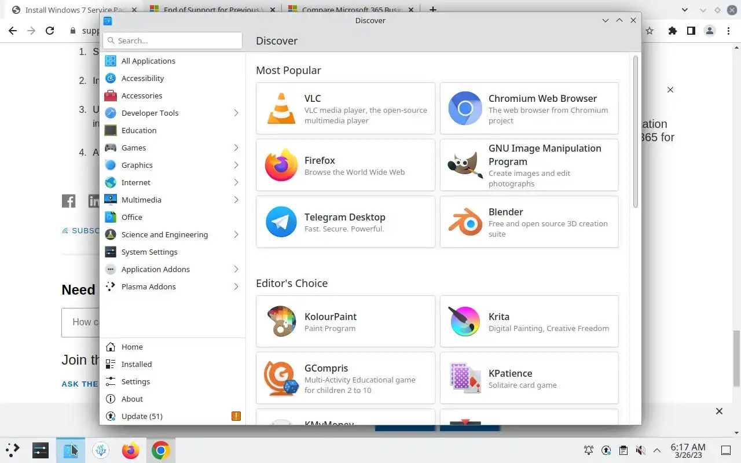Show Installed applications
Image resolution: width=741 pixels, height=463 pixels.
pyautogui.click(x=173, y=364)
